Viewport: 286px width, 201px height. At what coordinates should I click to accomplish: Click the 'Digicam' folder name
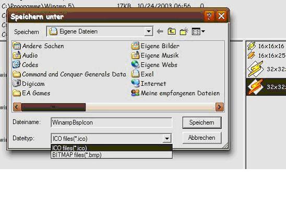click(x=33, y=84)
